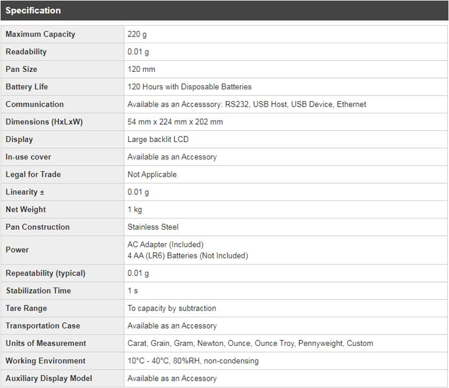
Task: Click the Net Weight label
Action: click(x=26, y=209)
